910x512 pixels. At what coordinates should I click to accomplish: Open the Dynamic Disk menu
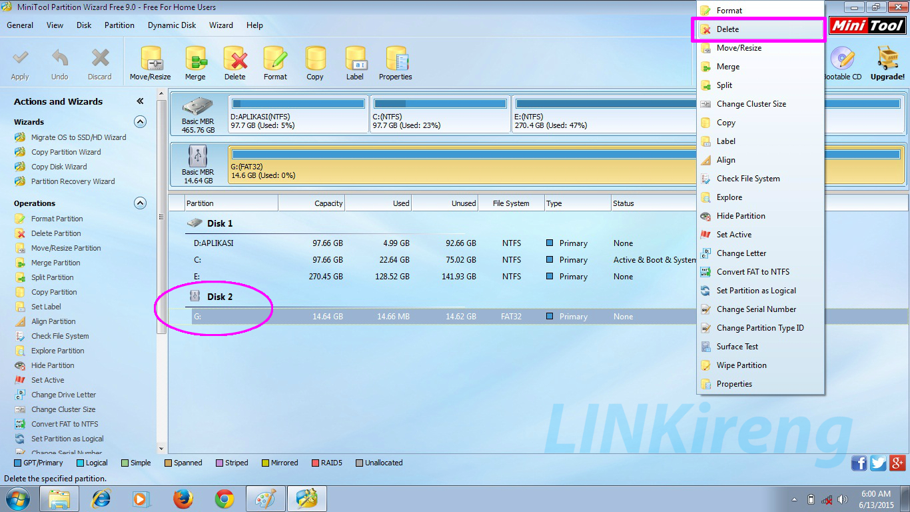point(172,25)
